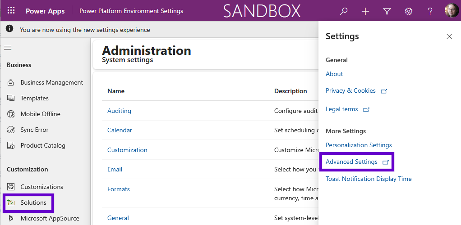461x225 pixels.
Task: Collapse the hamburger navigation menu
Action: click(x=8, y=48)
